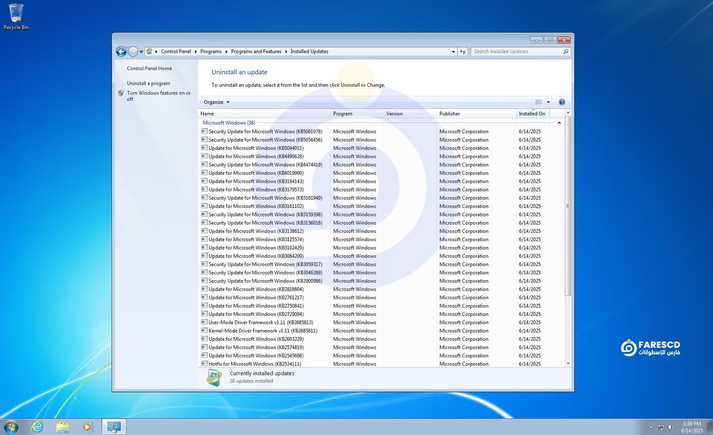Viewport: 713px width, 435px height.
Task: Sort by the Publisher column header
Action: (x=477, y=114)
